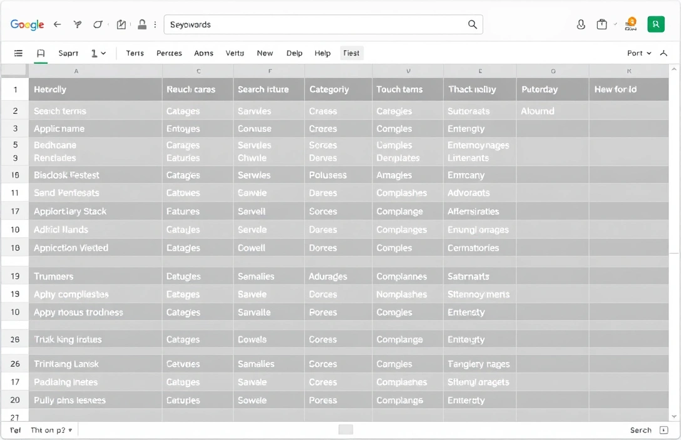This screenshot has width=681, height=440.
Task: Click the select-all corner box
Action: (14, 70)
